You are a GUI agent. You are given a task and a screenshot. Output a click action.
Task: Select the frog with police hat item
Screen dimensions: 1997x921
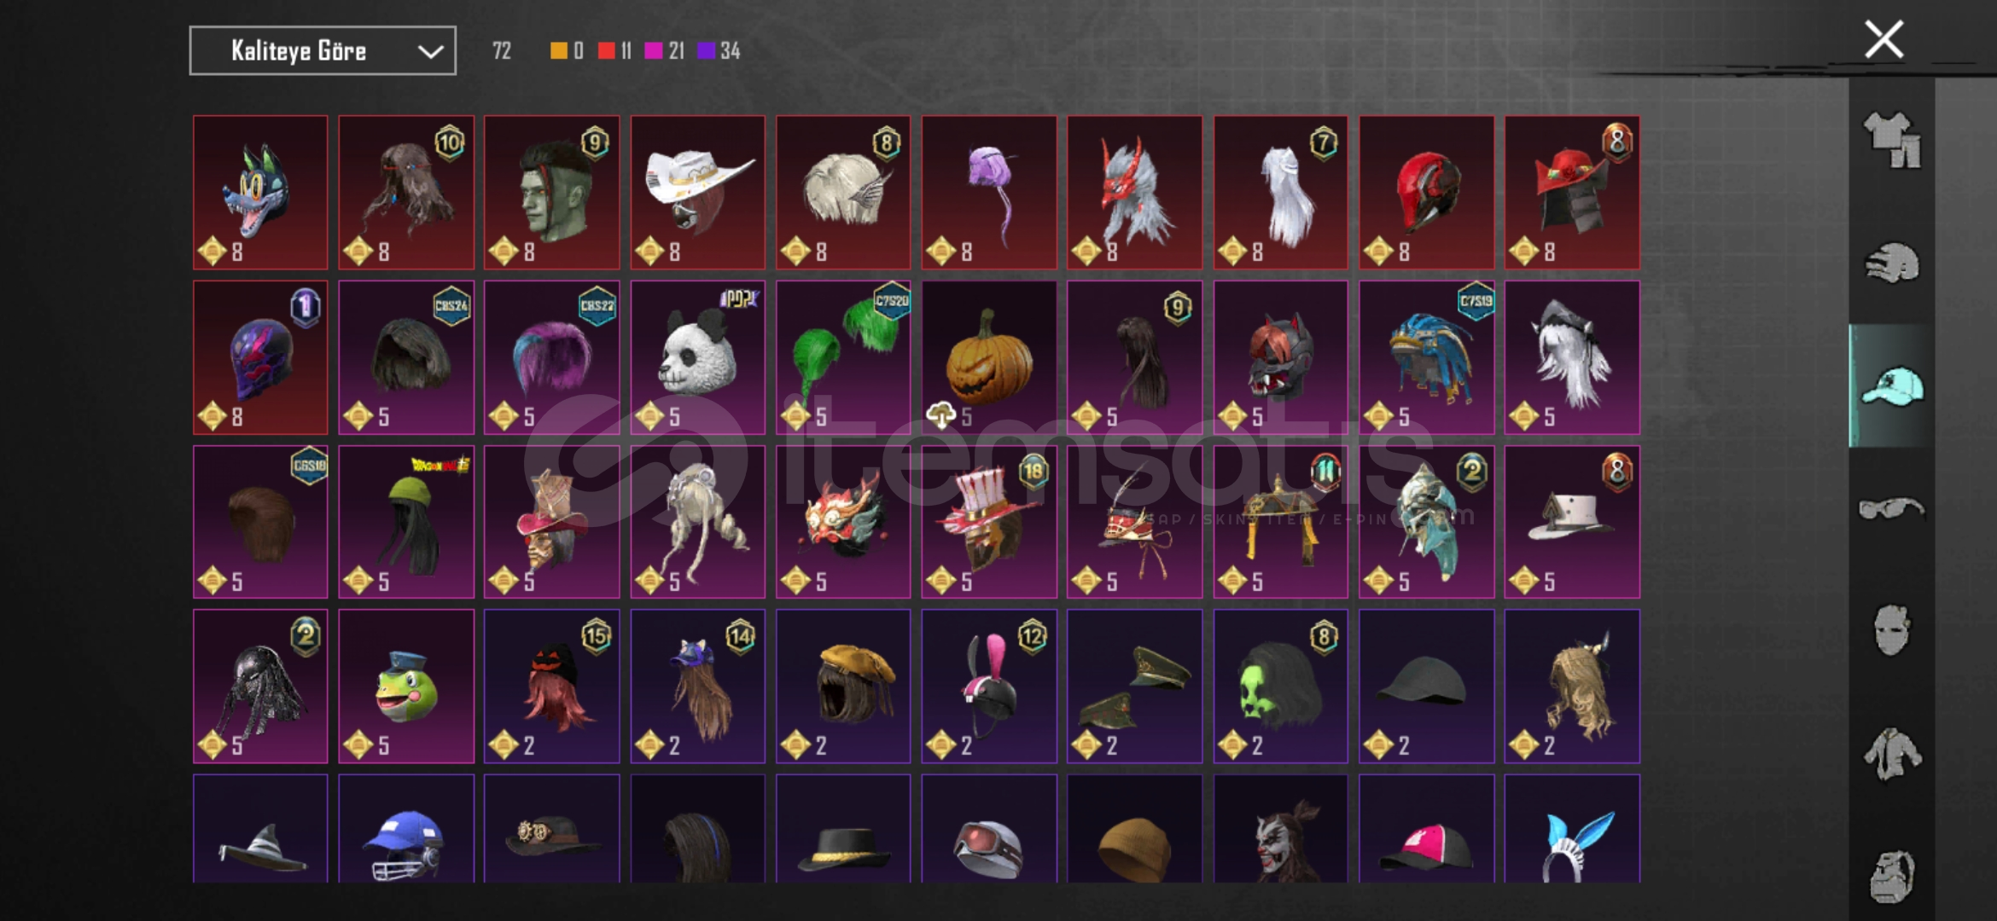click(x=406, y=686)
